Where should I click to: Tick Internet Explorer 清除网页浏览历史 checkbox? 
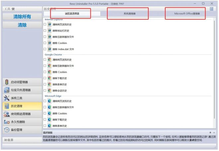[x=45, y=24]
